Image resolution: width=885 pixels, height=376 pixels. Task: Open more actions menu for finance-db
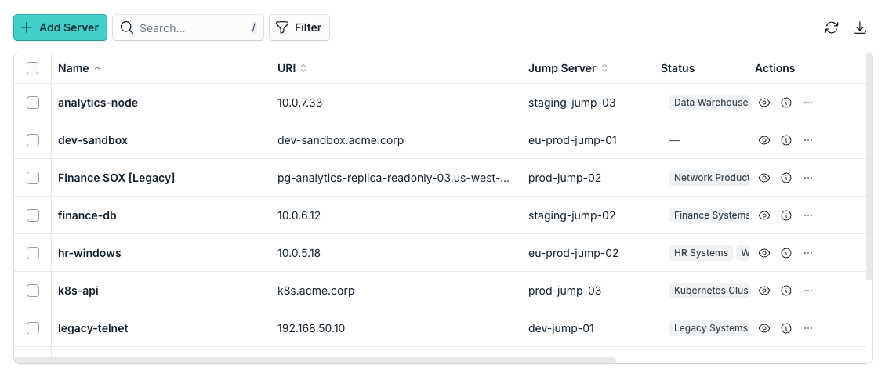click(807, 215)
